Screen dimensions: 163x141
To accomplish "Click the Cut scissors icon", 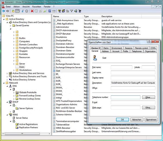I will (23, 11).
